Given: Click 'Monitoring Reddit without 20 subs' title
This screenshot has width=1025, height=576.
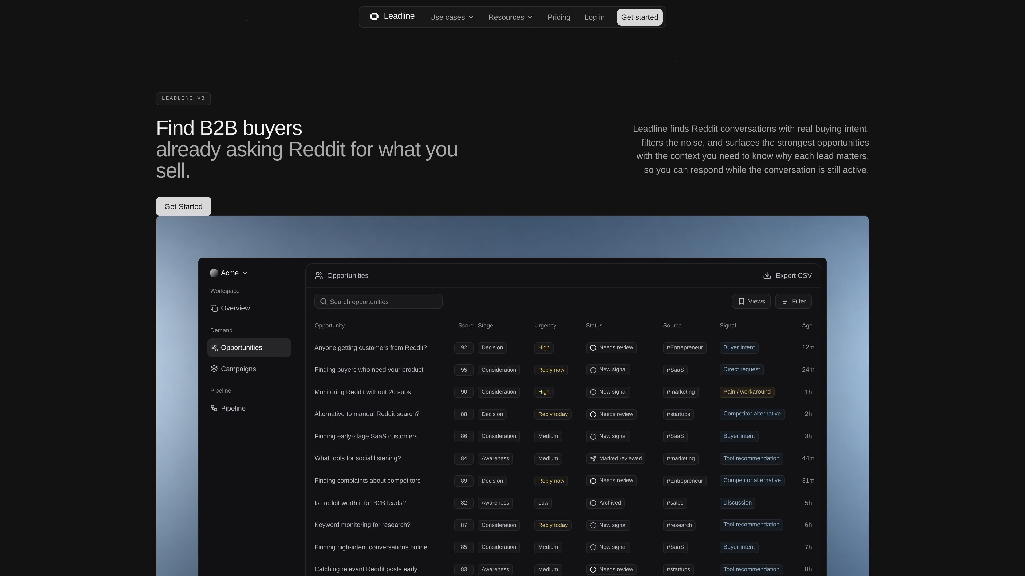Looking at the screenshot, I should [x=362, y=392].
